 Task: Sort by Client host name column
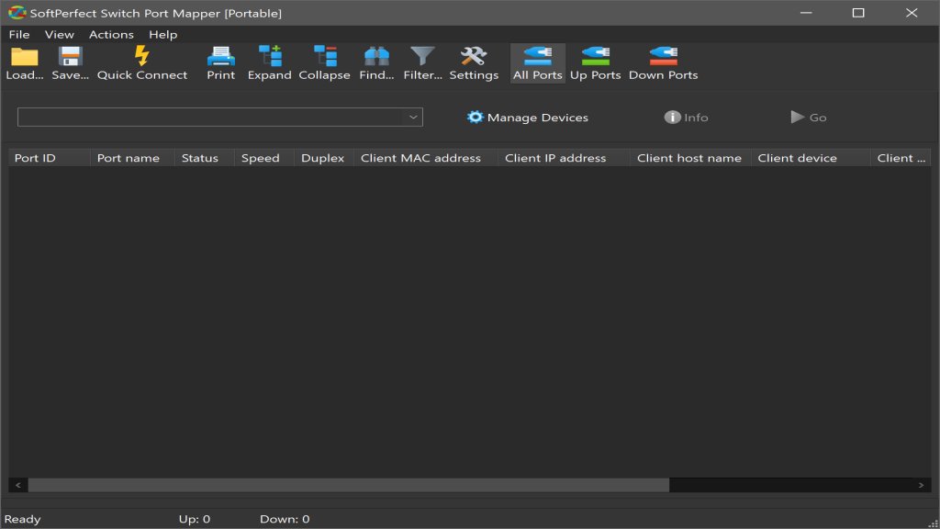point(690,158)
